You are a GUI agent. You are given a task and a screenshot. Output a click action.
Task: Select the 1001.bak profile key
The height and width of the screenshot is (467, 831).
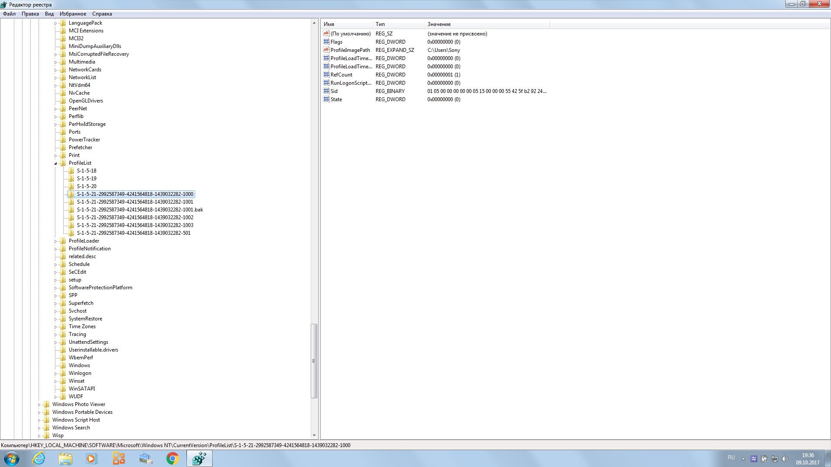(140, 210)
